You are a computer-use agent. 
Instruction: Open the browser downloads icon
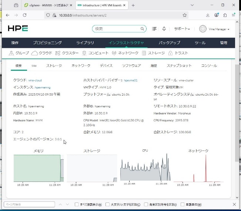pyautogui.click(x=208, y=15)
